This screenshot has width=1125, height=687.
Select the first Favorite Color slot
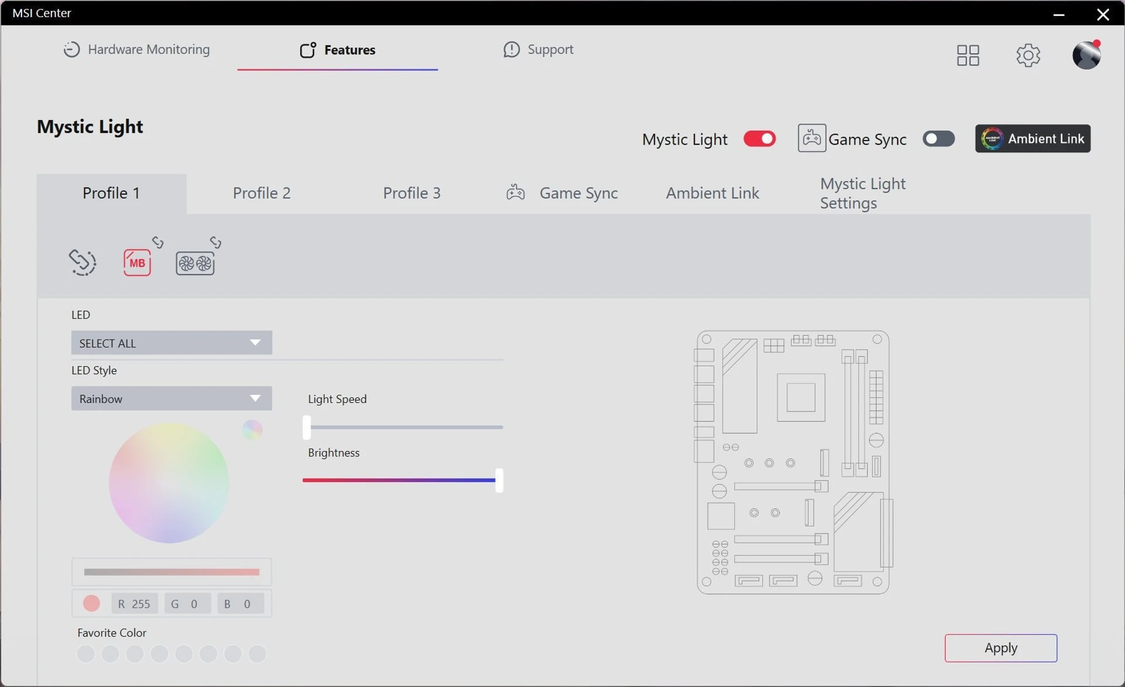(86, 654)
